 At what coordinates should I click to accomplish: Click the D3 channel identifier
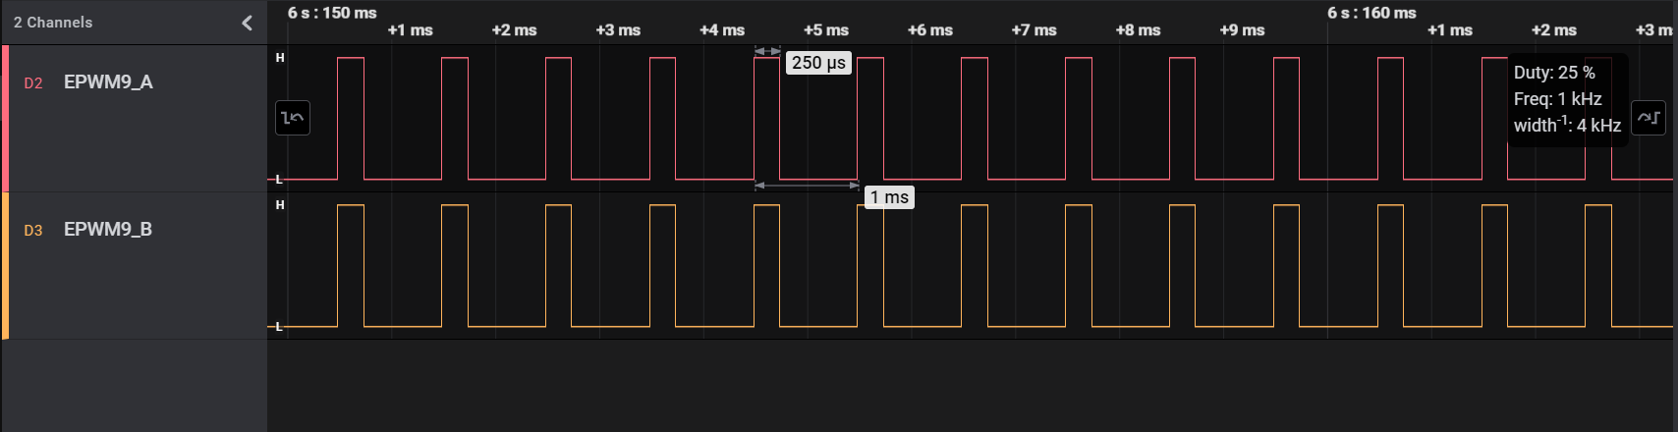point(33,231)
